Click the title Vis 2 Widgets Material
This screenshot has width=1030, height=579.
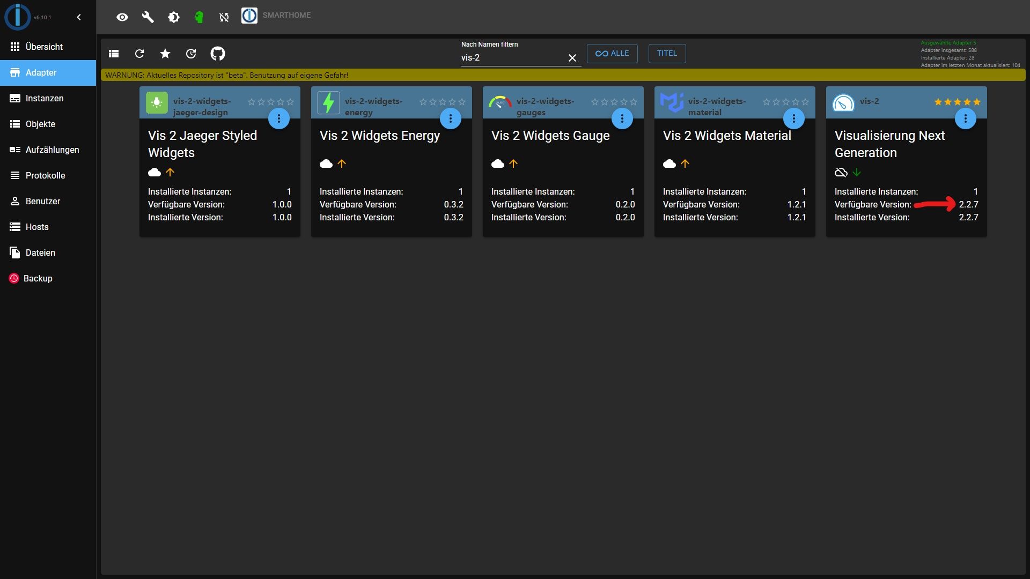coord(727,136)
